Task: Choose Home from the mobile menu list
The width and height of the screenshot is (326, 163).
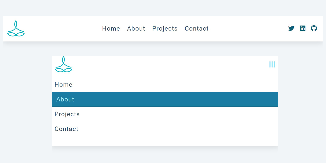Action: (63, 84)
